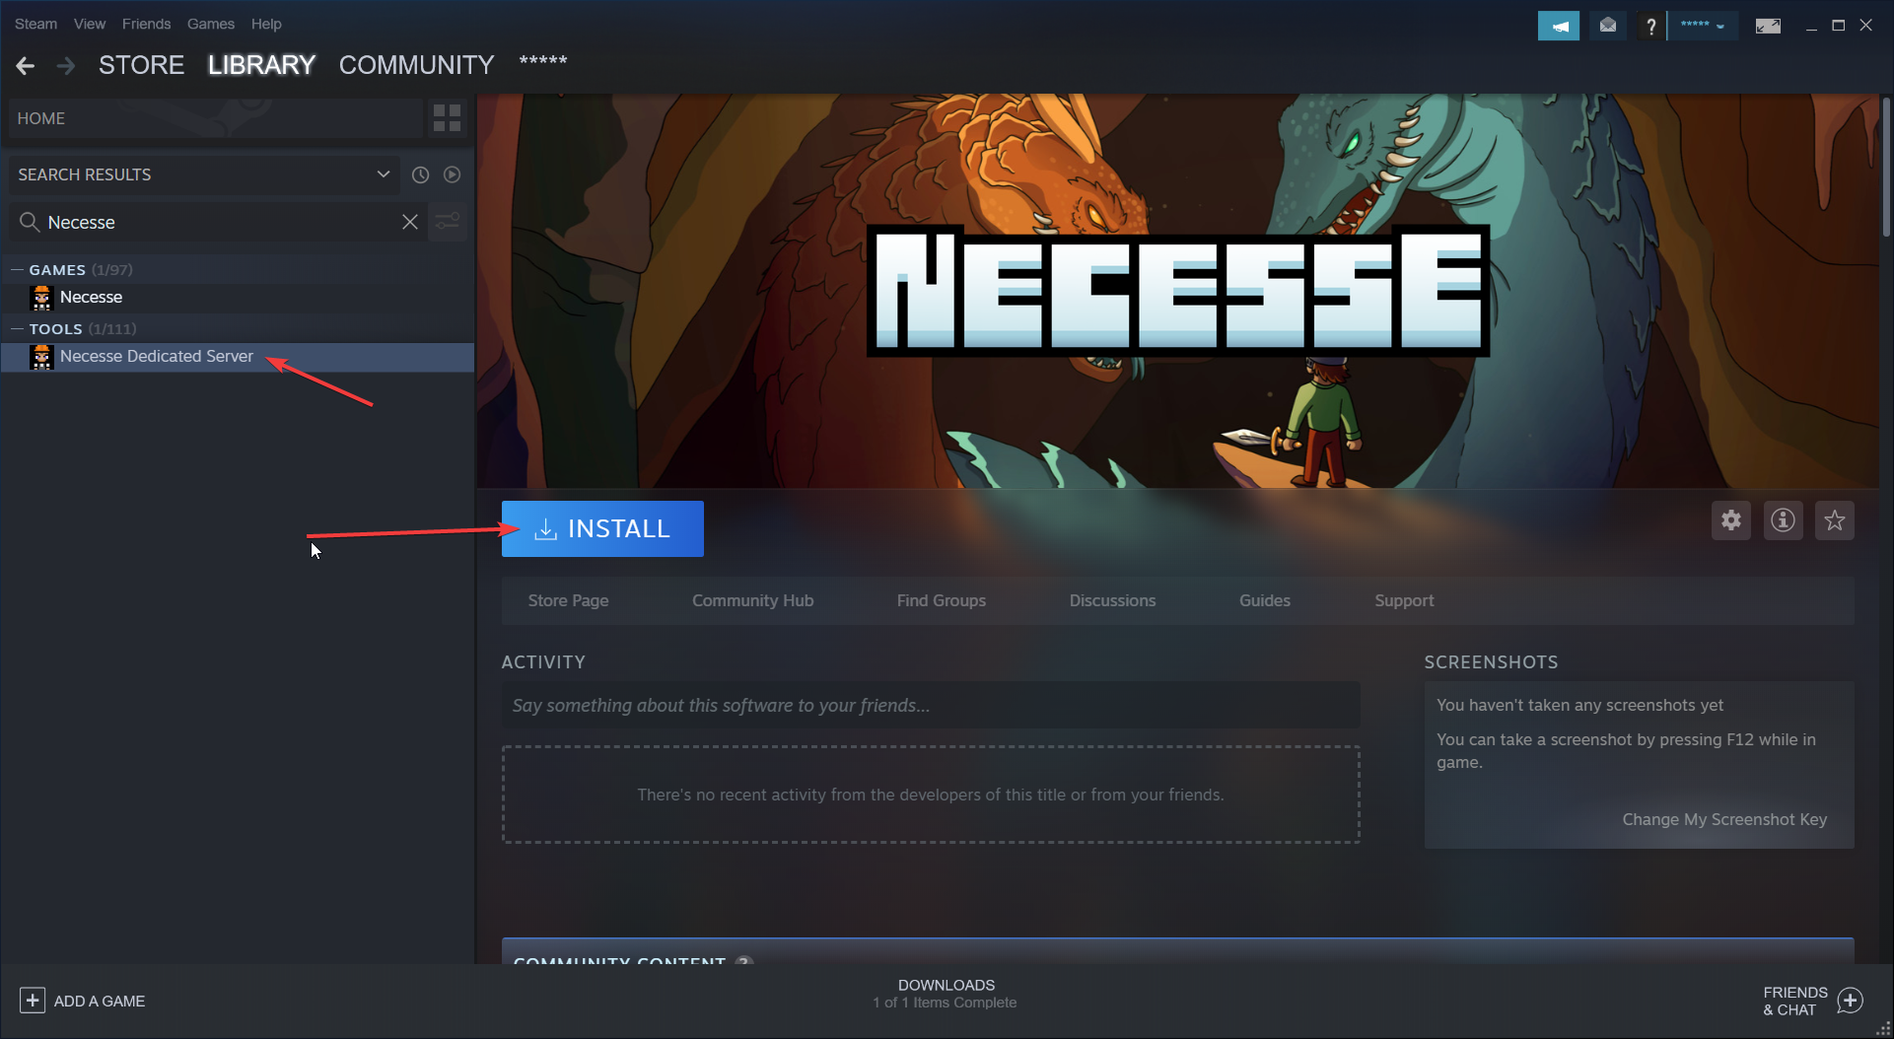Click the Add a Game plus icon
This screenshot has height=1039, width=1894.
click(32, 1001)
